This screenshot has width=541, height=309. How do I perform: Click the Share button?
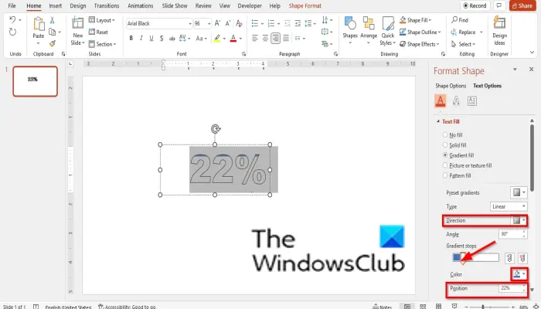pyautogui.click(x=522, y=5)
